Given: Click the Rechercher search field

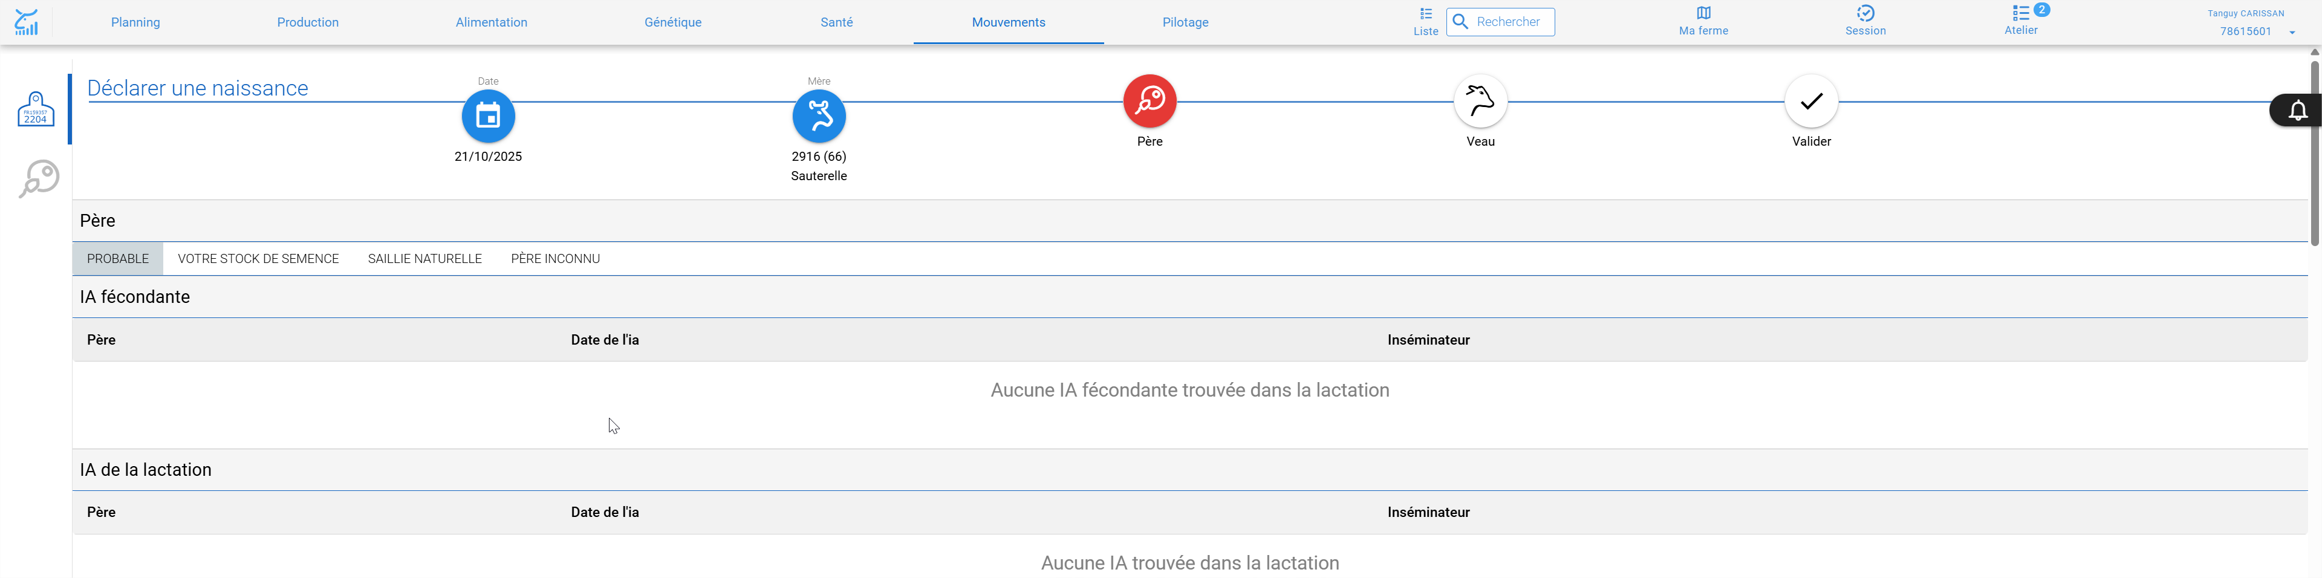Looking at the screenshot, I should pyautogui.click(x=1500, y=22).
